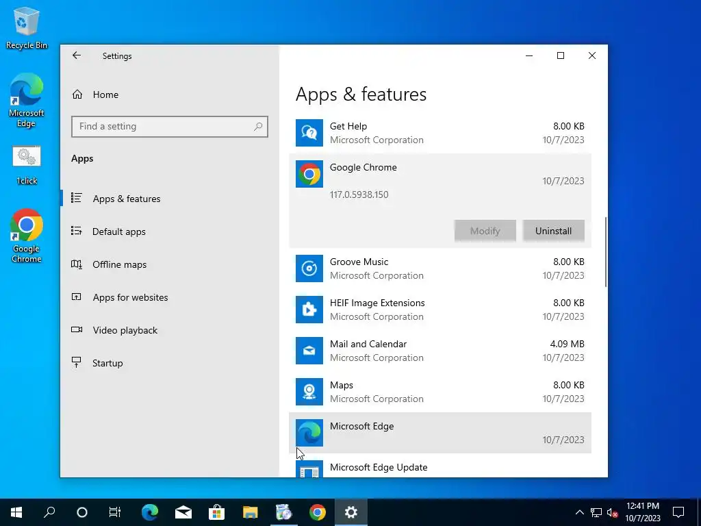Click the Get Help app icon
701x526 pixels.
pos(309,133)
